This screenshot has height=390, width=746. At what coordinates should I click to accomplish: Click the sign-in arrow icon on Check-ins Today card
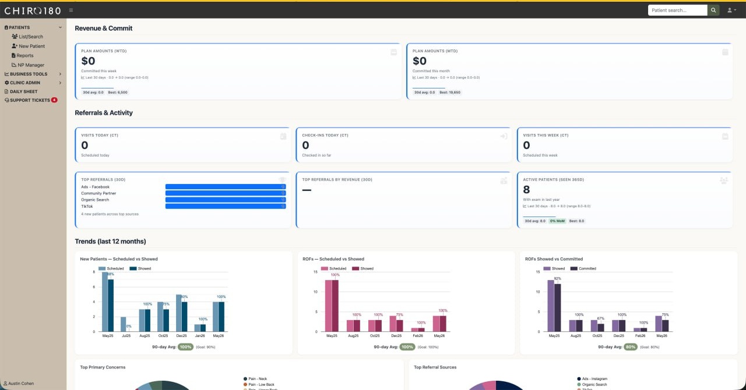click(504, 136)
